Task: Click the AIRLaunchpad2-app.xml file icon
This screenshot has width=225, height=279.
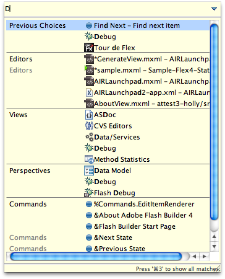Action: tap(89, 92)
